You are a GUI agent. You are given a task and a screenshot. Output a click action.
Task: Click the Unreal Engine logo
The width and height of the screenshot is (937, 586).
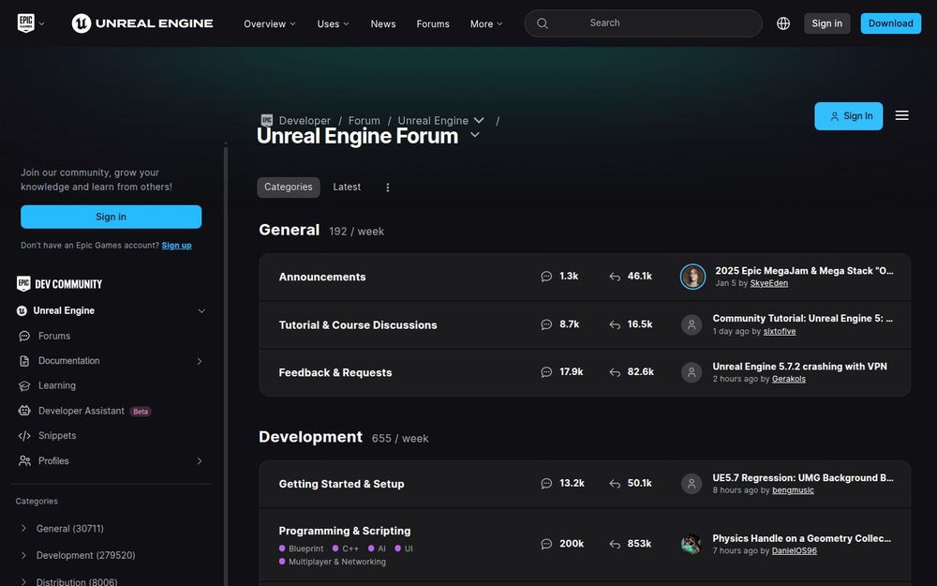(x=142, y=23)
